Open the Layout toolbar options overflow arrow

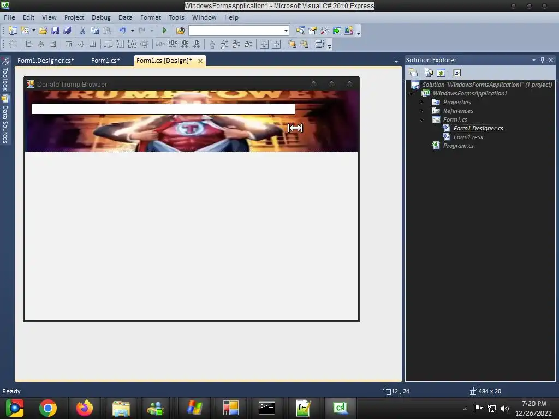point(330,46)
